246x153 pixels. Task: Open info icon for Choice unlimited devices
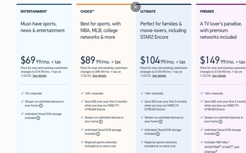coord(101,121)
